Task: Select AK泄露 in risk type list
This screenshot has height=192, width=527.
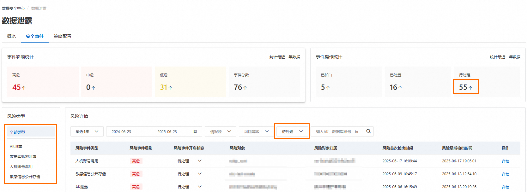Action: pyautogui.click(x=16, y=146)
